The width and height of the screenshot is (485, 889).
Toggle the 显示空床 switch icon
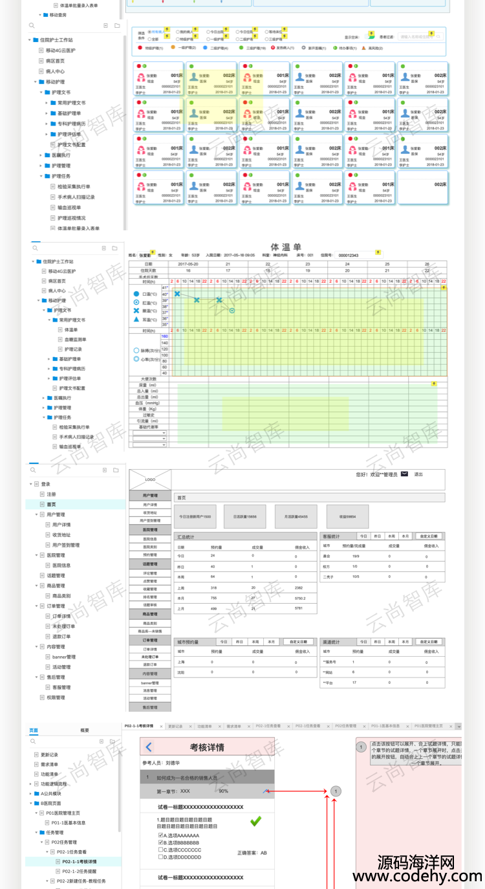pos(371,37)
